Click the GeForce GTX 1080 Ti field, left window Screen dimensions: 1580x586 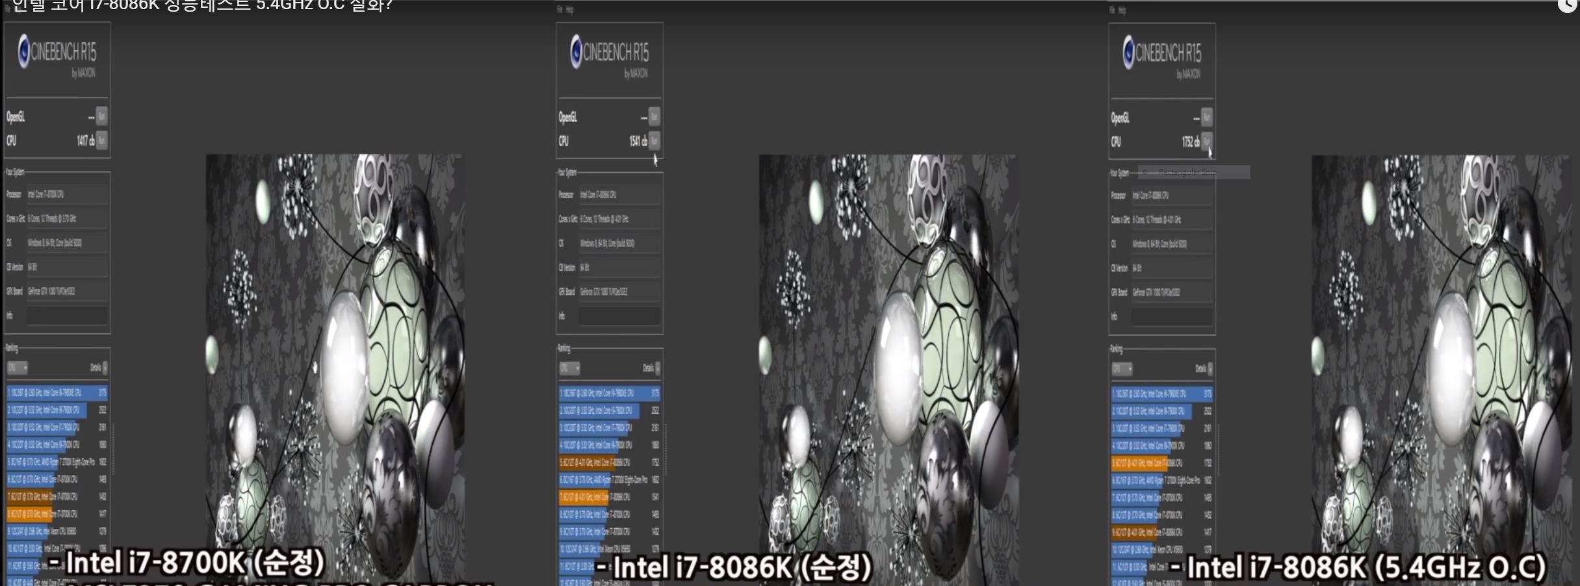coord(67,291)
